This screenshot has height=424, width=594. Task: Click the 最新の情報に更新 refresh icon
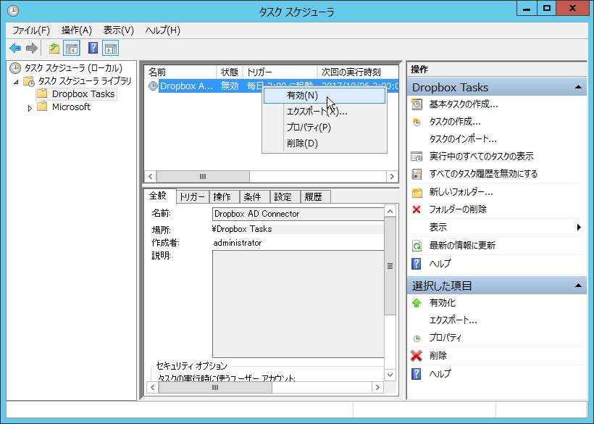[417, 246]
